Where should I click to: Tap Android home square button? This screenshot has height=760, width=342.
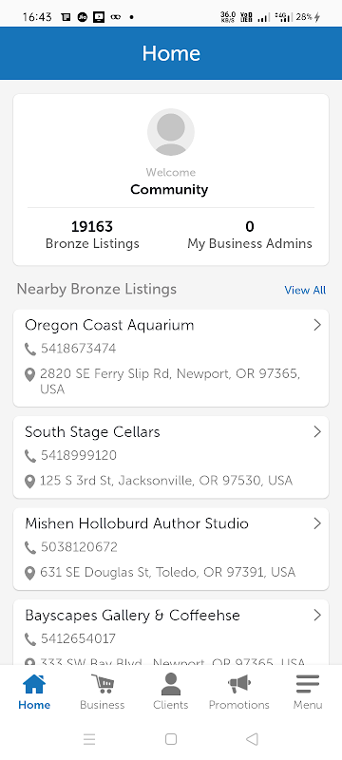tap(170, 739)
